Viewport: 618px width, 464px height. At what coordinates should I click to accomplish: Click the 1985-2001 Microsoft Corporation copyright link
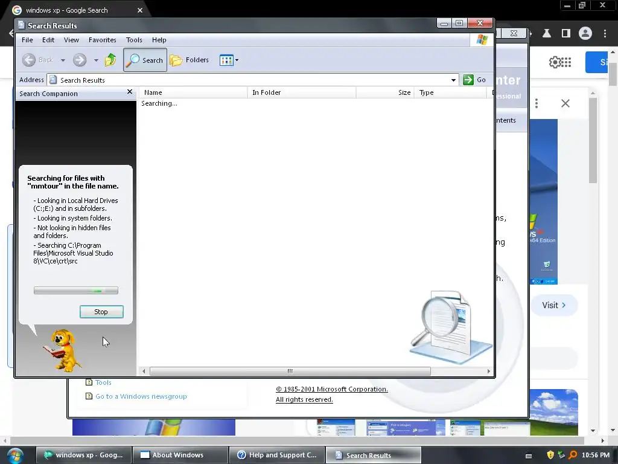pos(332,389)
